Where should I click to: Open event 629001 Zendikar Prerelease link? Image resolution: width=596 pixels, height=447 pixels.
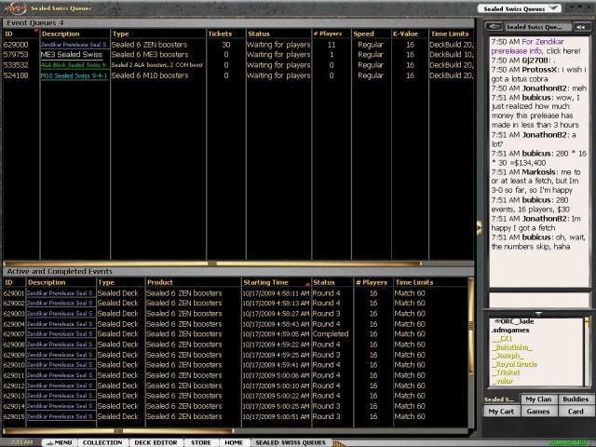[60, 293]
